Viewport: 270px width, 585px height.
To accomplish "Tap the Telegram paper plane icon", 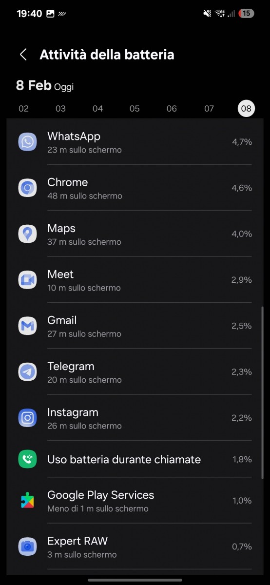I will pos(27,371).
